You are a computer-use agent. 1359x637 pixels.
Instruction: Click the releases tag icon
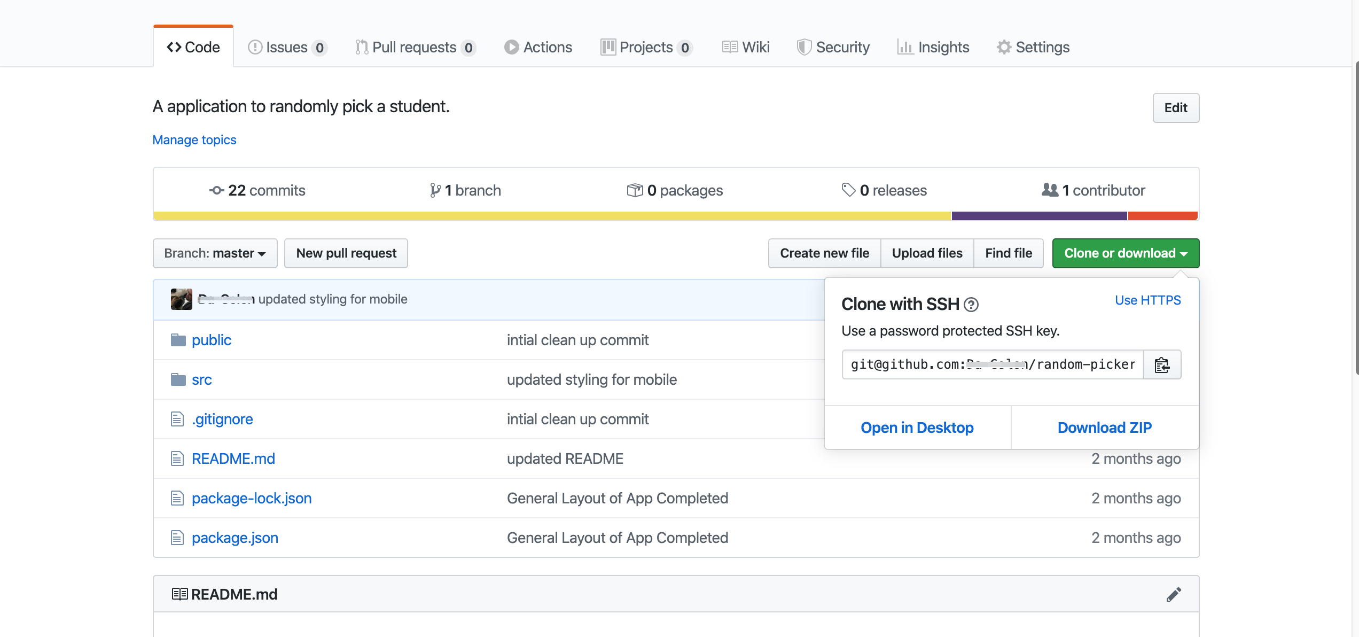point(849,190)
